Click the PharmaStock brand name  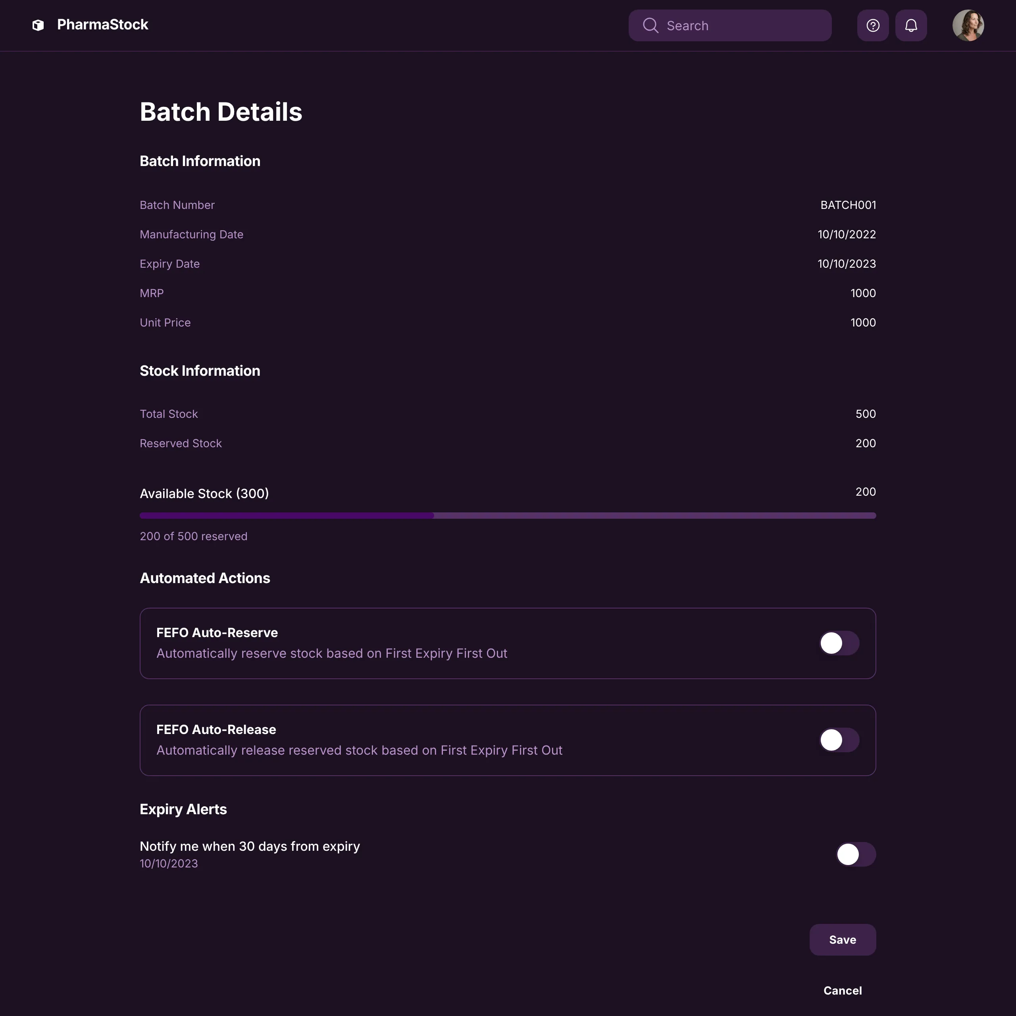(x=102, y=25)
